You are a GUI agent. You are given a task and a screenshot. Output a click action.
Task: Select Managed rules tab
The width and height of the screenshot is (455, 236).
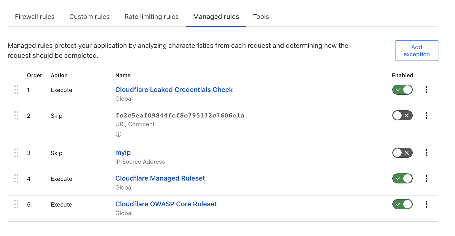point(216,17)
